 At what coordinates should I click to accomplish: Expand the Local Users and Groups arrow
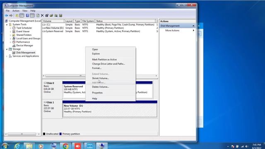pos(10,38)
